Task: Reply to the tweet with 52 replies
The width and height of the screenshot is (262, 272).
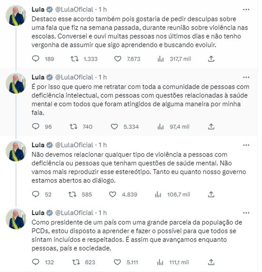Action: pos(36,194)
